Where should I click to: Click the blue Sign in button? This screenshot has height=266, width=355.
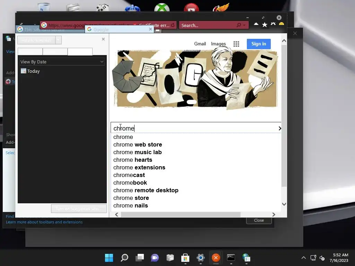pos(259,44)
